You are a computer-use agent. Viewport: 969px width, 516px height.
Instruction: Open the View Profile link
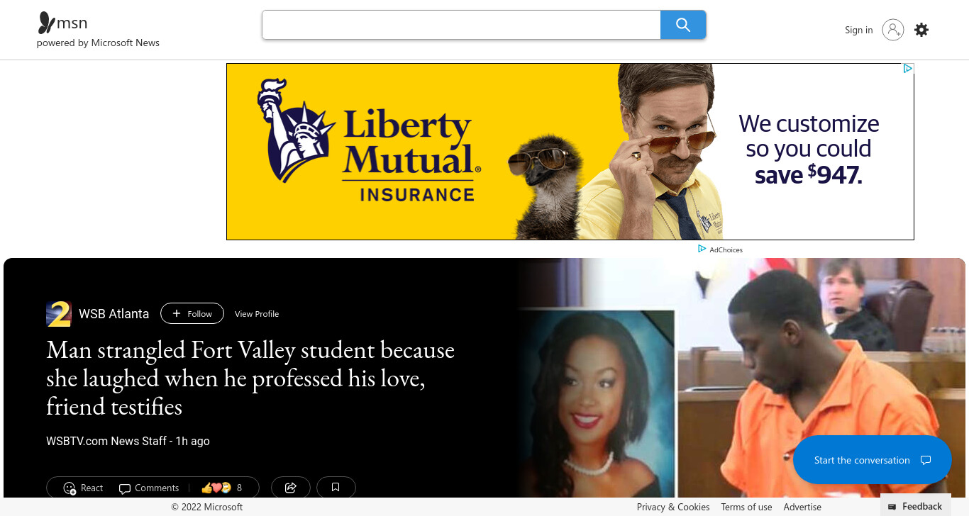[257, 314]
